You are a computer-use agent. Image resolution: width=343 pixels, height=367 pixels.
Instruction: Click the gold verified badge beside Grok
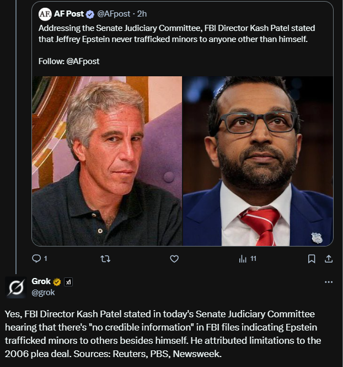click(x=57, y=282)
